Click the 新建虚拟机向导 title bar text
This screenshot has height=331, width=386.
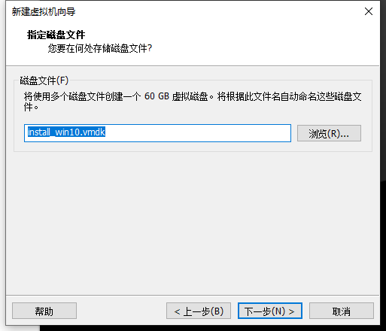click(44, 11)
